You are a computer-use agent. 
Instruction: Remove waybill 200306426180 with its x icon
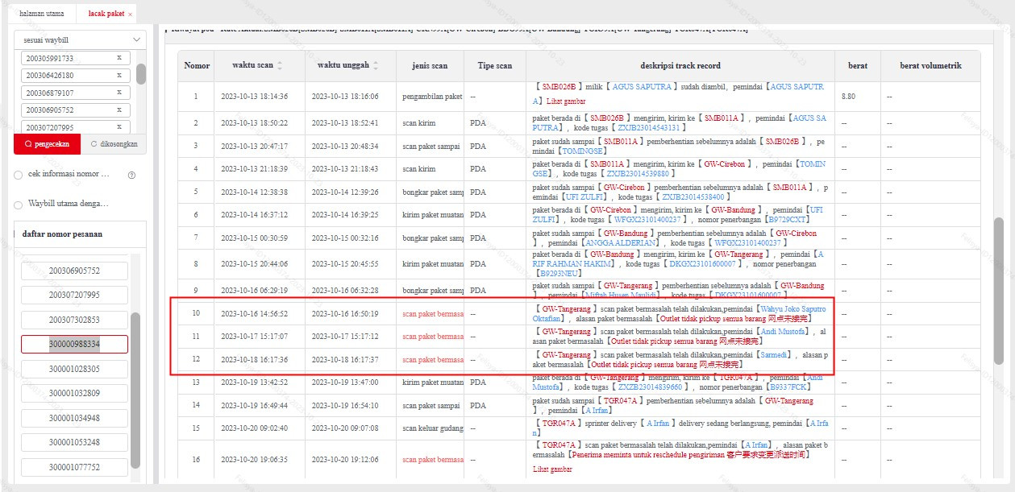(x=119, y=75)
